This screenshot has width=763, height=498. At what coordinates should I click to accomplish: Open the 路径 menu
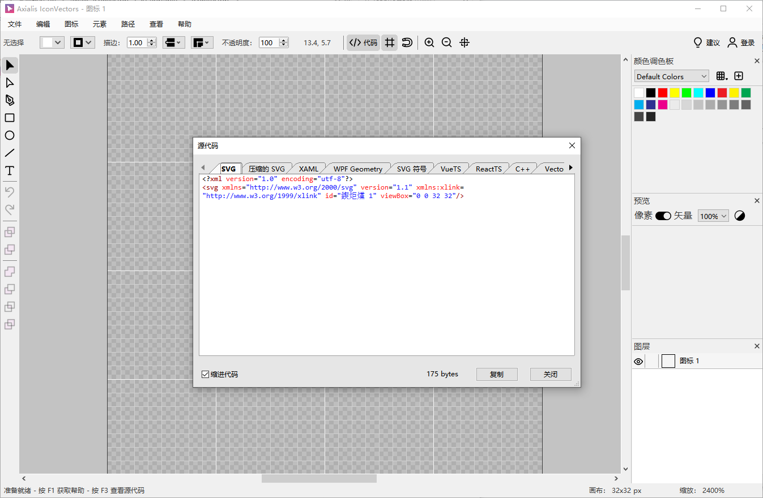[x=127, y=24]
